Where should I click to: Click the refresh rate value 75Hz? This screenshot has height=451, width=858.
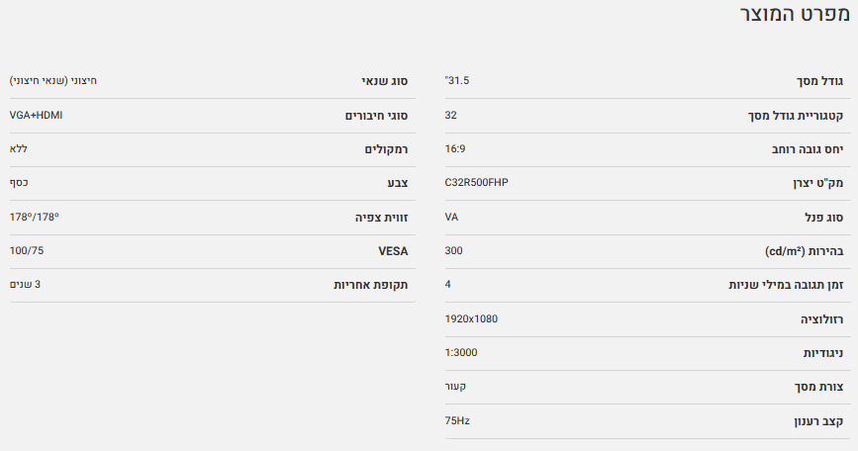tap(457, 420)
